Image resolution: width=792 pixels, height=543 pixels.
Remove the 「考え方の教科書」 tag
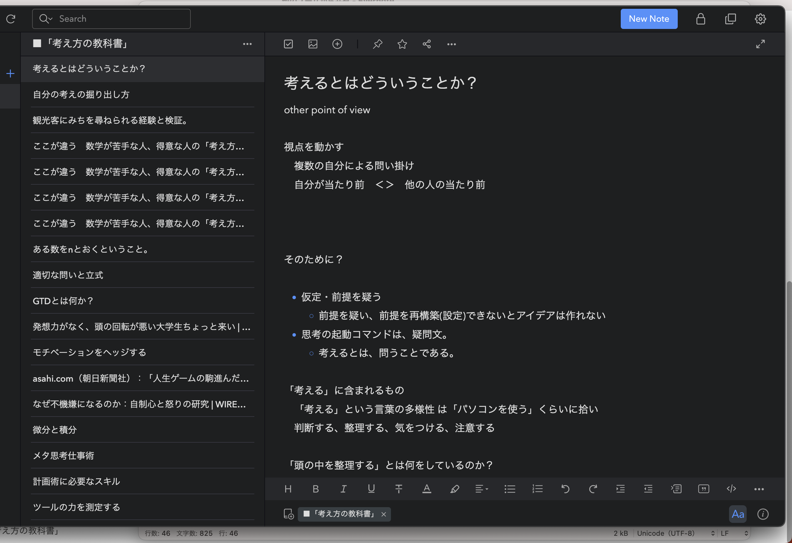coord(384,514)
